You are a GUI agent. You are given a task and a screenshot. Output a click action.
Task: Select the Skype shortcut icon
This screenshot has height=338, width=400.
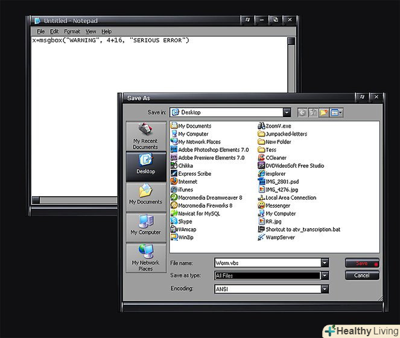(x=185, y=222)
